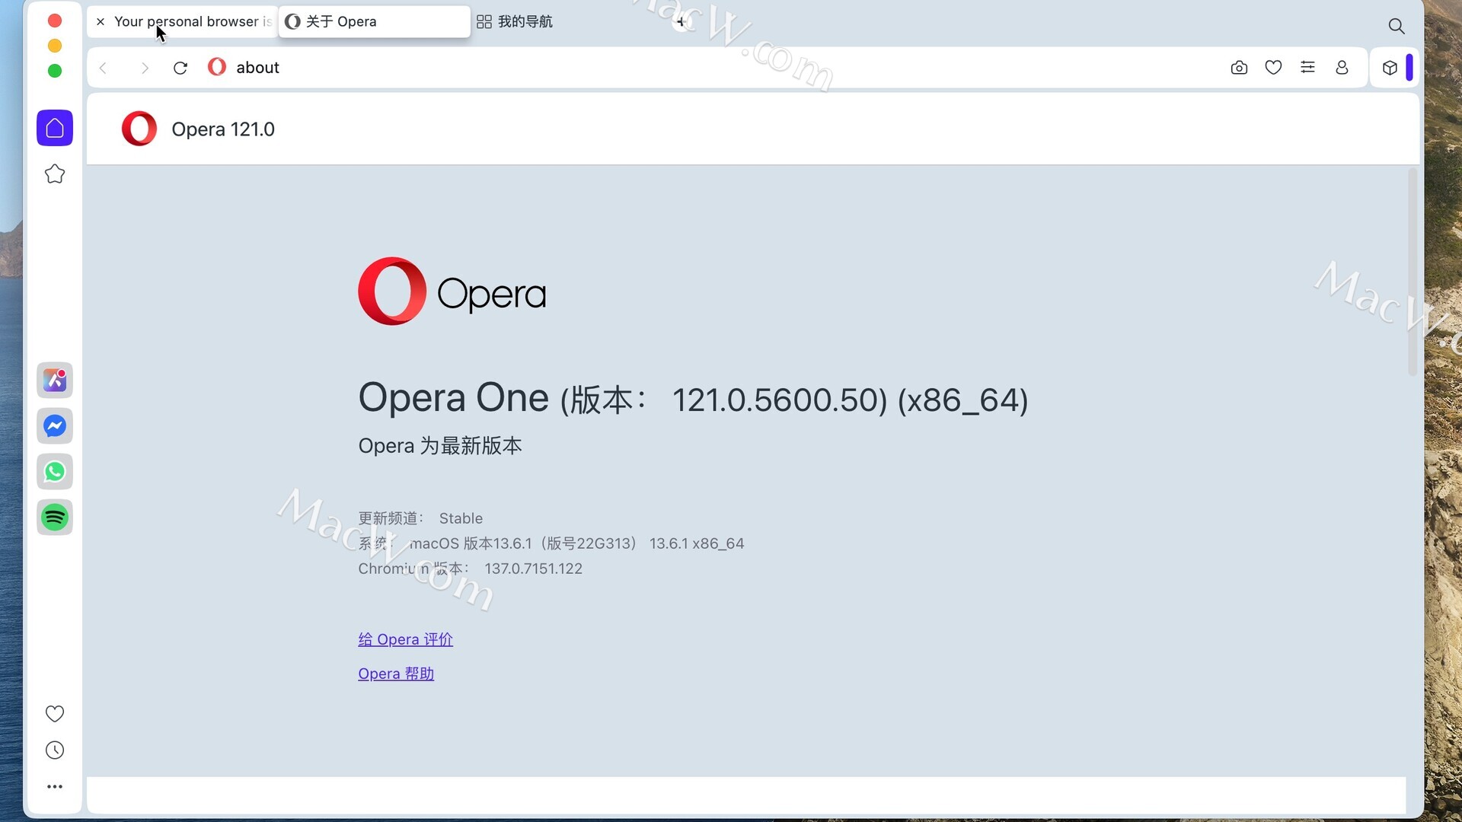Open WhatsApp in the sidebar

(x=55, y=472)
